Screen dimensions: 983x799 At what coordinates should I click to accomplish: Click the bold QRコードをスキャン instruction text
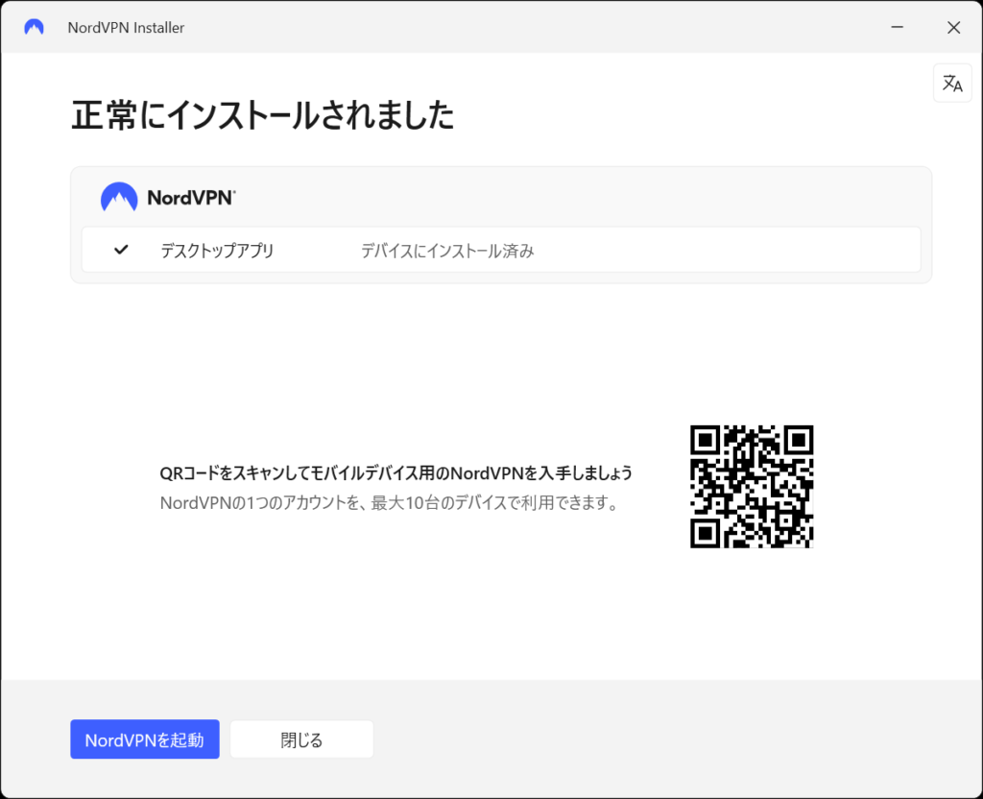(x=396, y=473)
